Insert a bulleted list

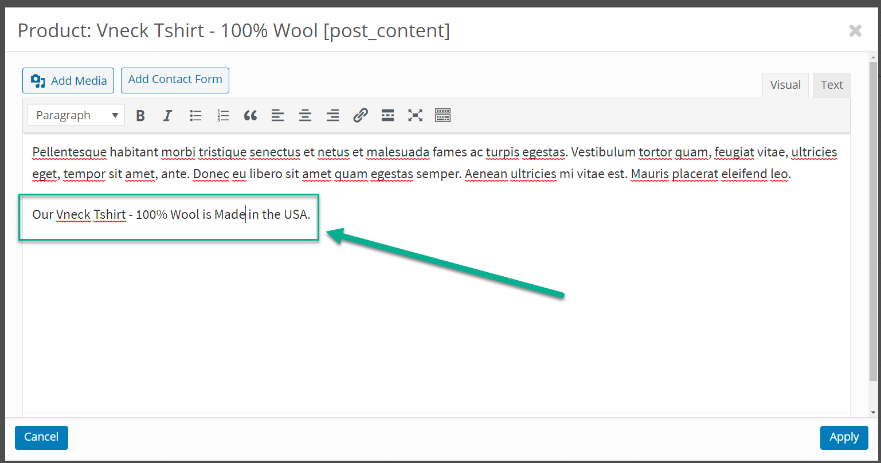pyautogui.click(x=195, y=116)
